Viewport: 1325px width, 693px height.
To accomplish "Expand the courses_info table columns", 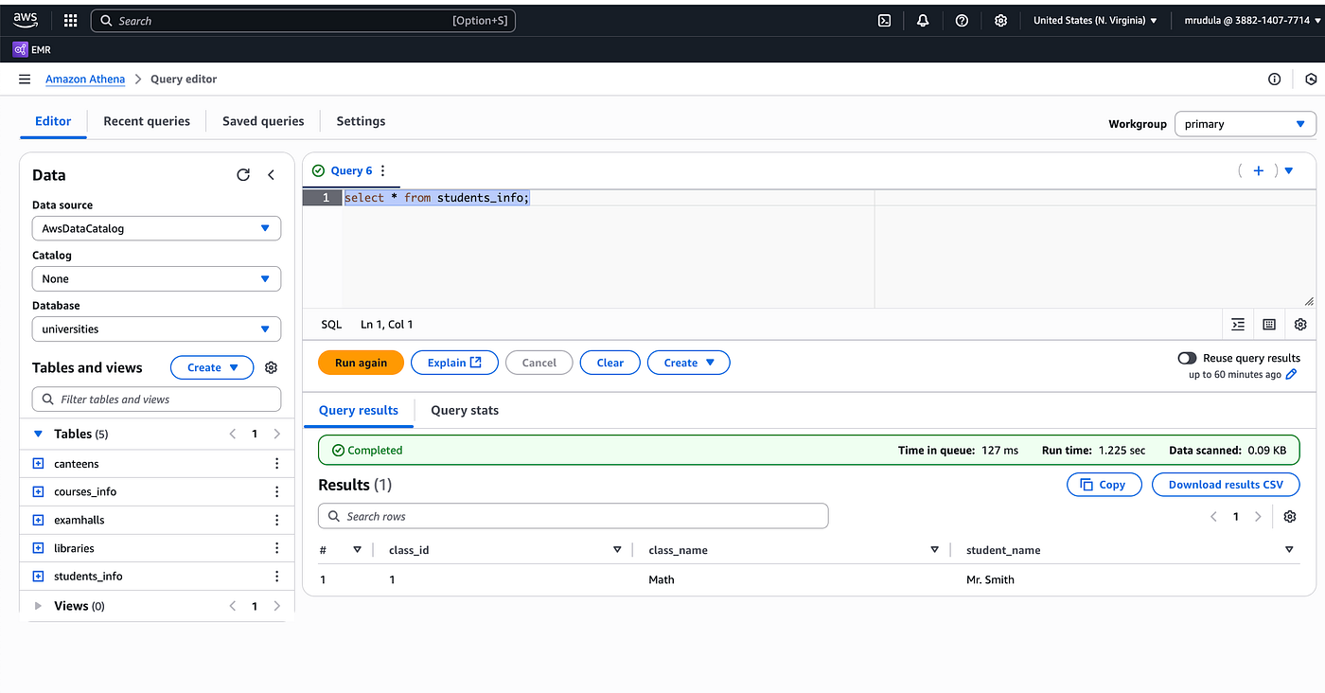I will [x=38, y=491].
